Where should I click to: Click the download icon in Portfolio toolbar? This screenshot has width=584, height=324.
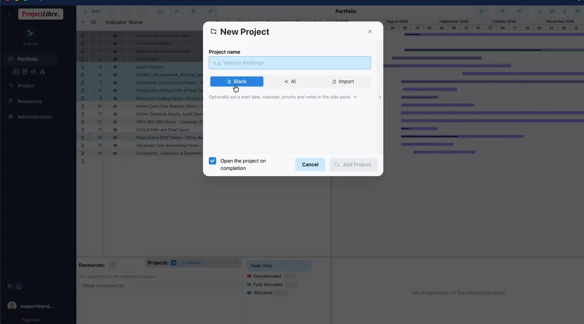(539, 11)
